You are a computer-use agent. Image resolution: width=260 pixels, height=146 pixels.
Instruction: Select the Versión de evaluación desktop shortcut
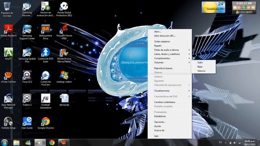pos(45,9)
